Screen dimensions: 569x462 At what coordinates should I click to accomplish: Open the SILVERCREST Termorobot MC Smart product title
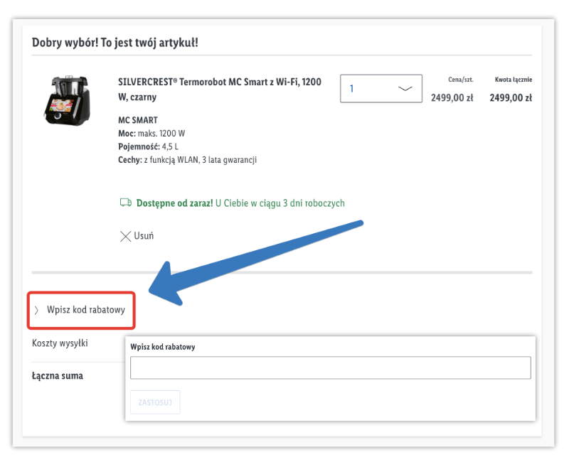coord(220,90)
